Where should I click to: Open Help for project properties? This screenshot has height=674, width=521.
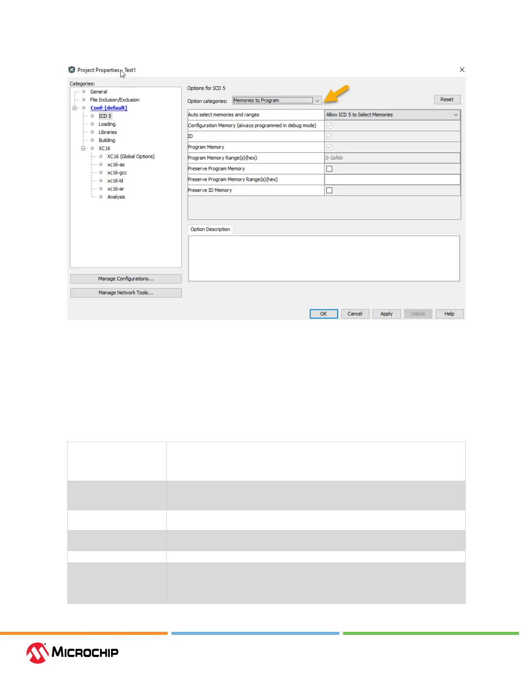coord(449,314)
